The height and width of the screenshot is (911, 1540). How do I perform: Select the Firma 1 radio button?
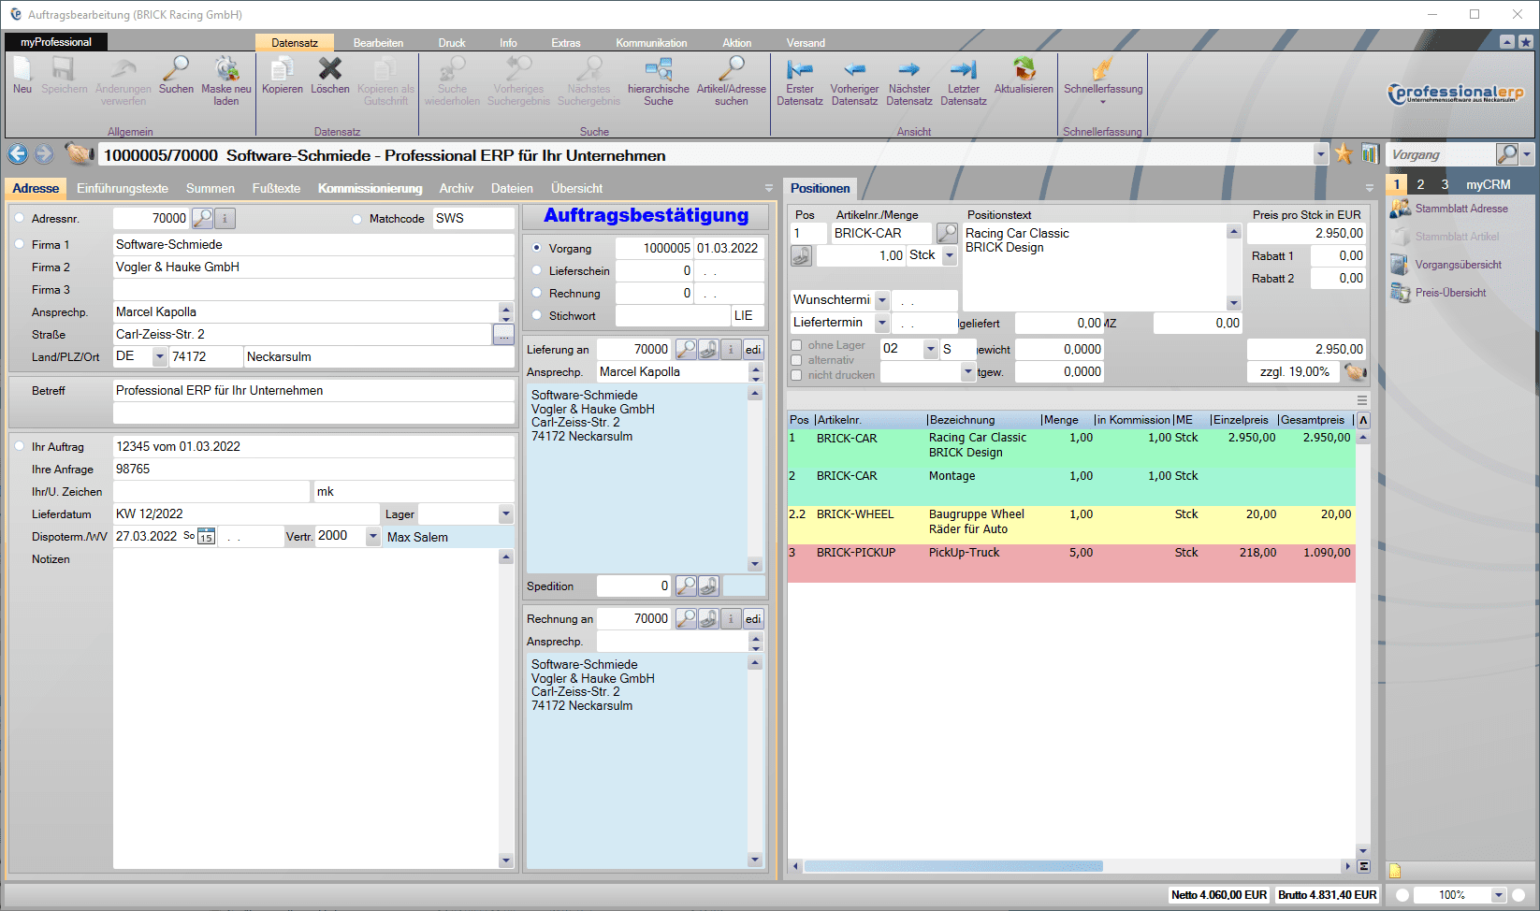coord(19,244)
